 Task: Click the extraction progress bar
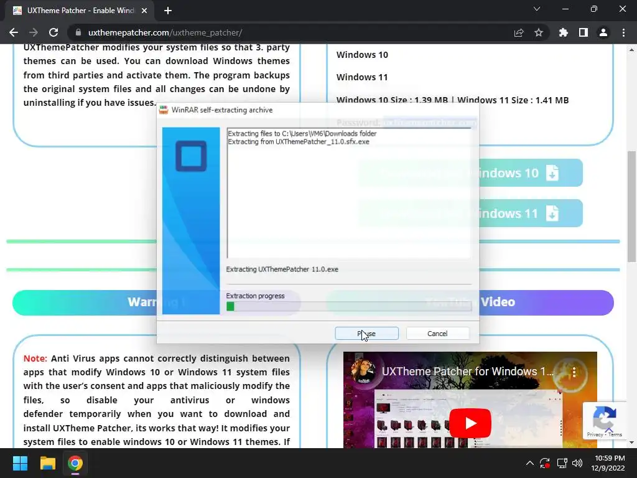pos(349,306)
